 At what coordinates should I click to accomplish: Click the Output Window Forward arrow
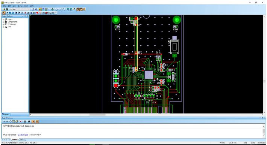(x=7, y=121)
